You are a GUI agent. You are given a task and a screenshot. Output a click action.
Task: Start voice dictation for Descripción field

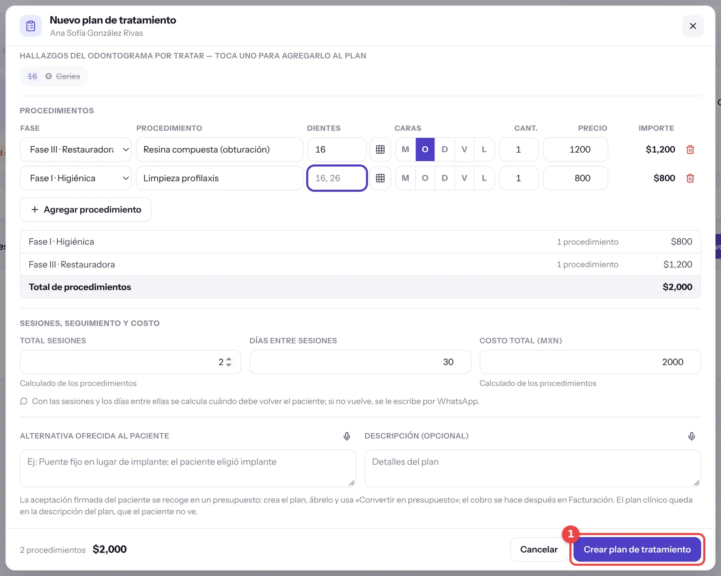[691, 436]
